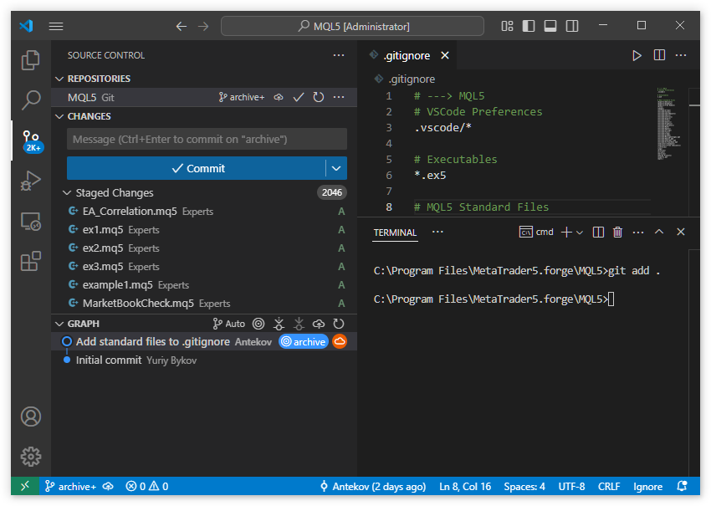The image size is (711, 506).
Task: Open the Manage gear menu
Action: point(31,456)
